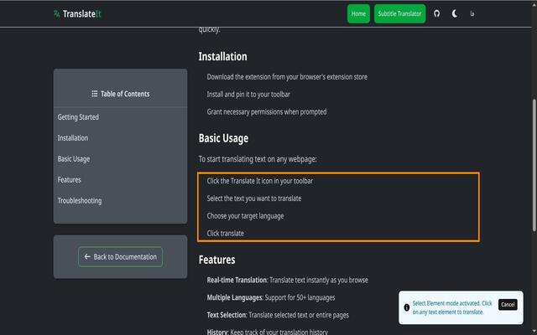537x335 pixels.
Task: Click the page vertical scrollbar thumb
Action: (x=534, y=166)
